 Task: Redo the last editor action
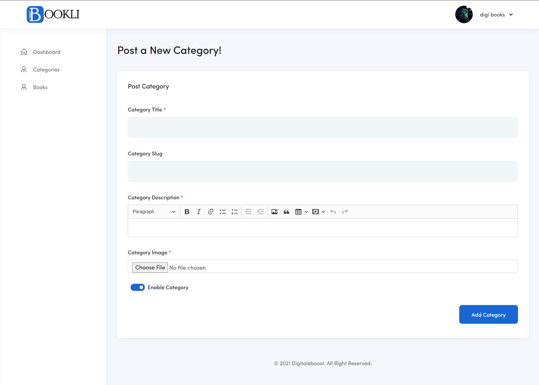pos(345,212)
